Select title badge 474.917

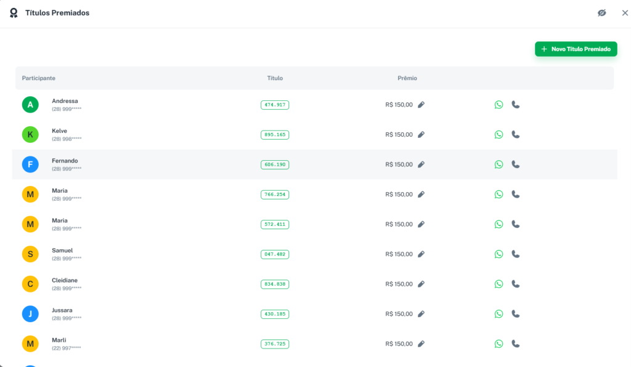pyautogui.click(x=275, y=105)
